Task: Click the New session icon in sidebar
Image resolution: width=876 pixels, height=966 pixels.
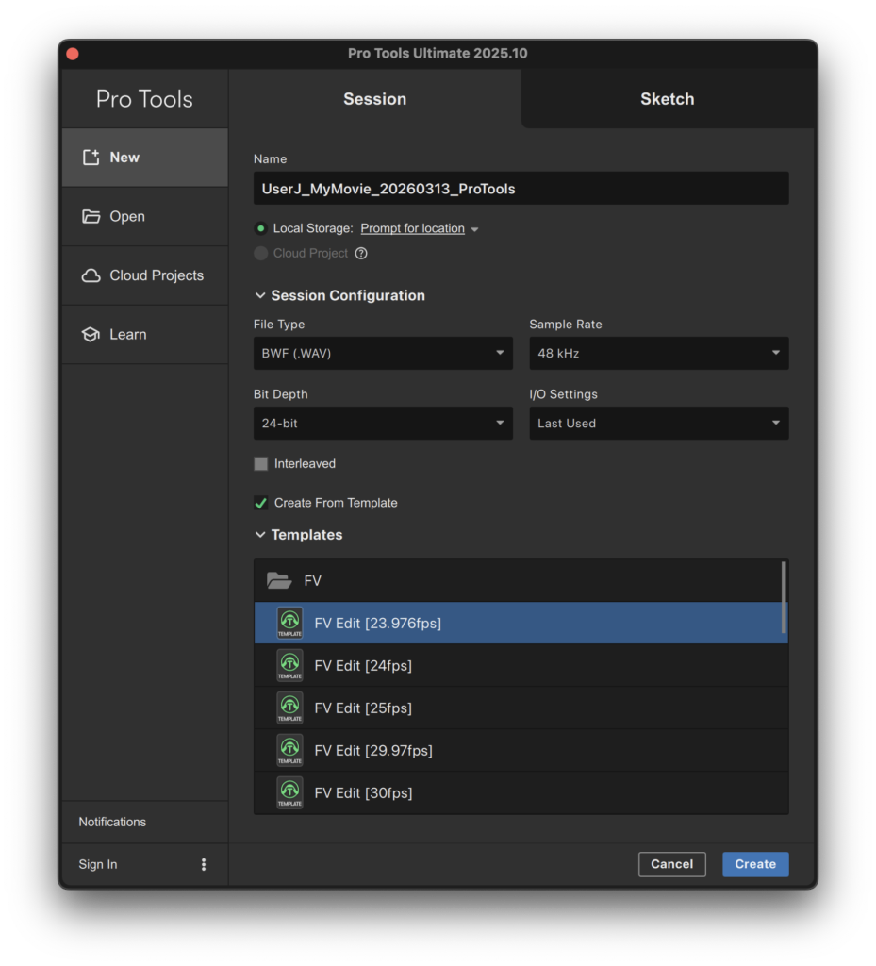Action: click(91, 158)
